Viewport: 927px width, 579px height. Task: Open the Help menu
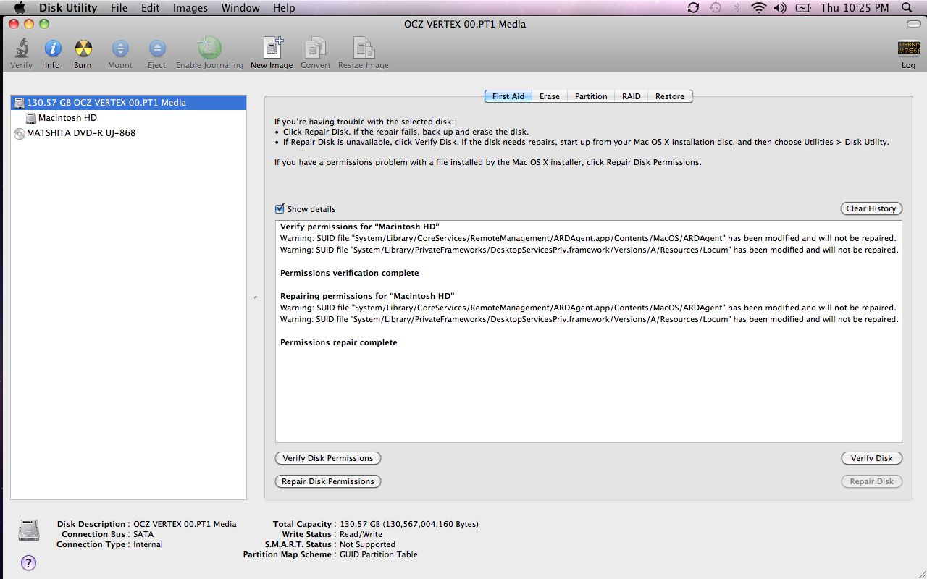click(x=284, y=8)
